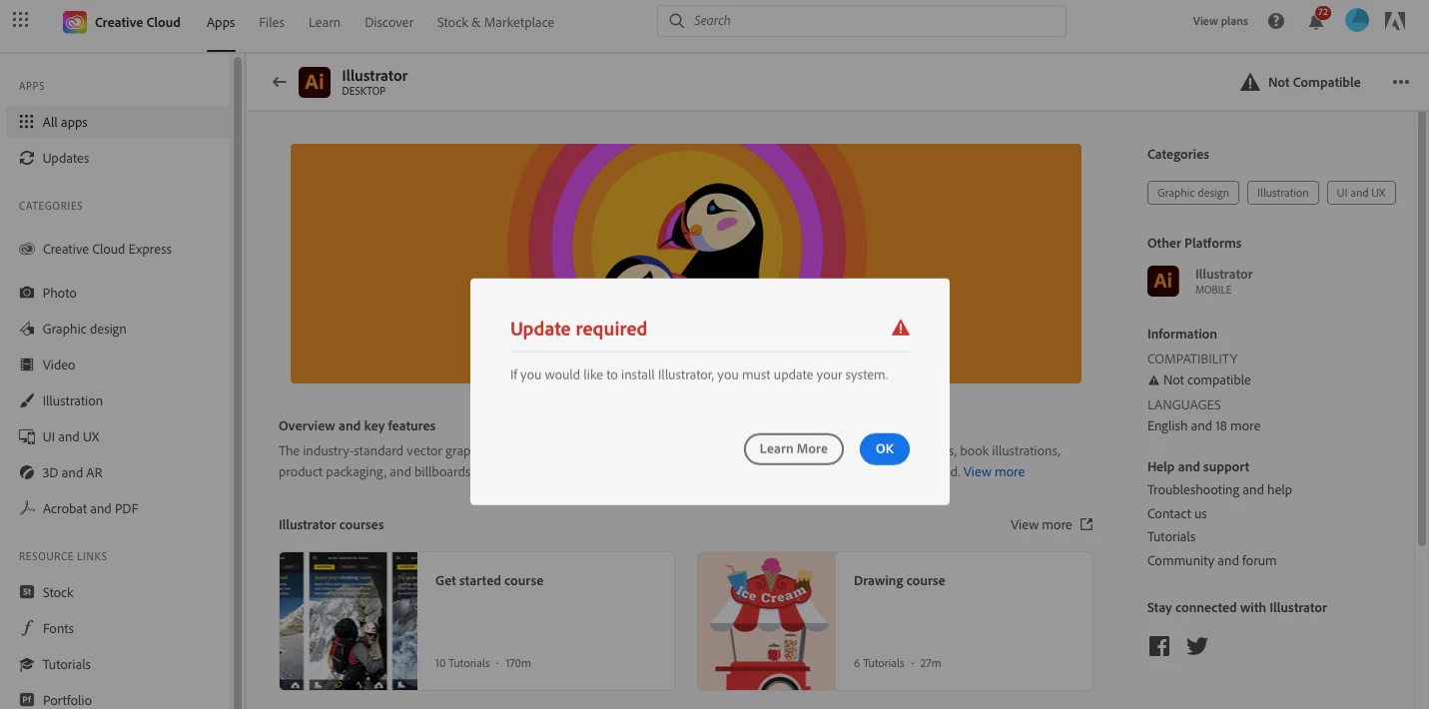Viewport: 1429px width, 709px height.
Task: Click the Creative Cloud logo icon
Action: (x=75, y=22)
